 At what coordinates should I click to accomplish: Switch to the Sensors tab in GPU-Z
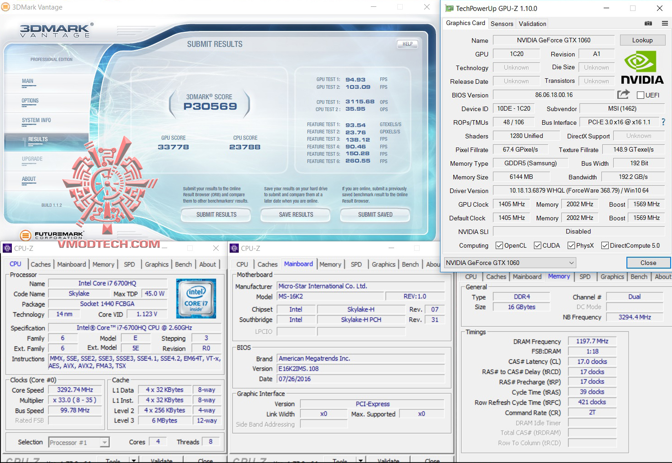pyautogui.click(x=502, y=24)
